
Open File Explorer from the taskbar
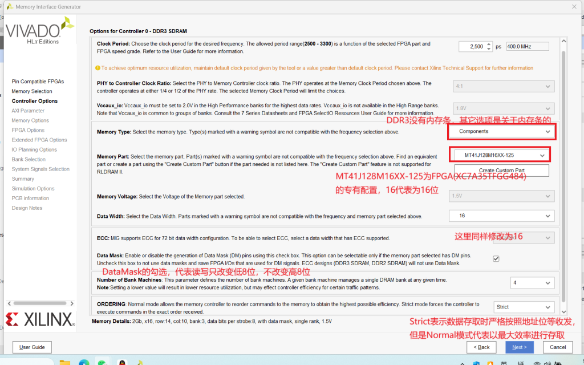pyautogui.click(x=65, y=362)
